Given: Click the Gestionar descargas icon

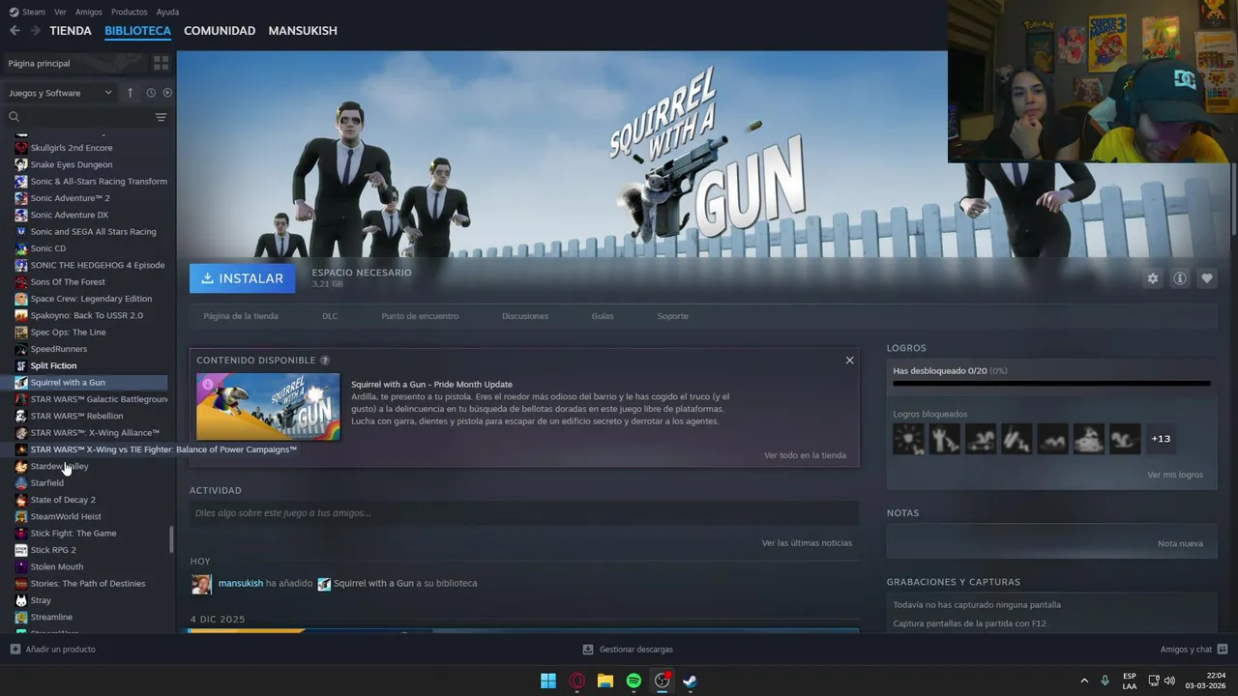Looking at the screenshot, I should [588, 650].
